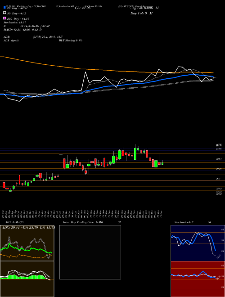Click the 'CL: 41.95' closing price text
This screenshot has height=297, width=225.
[83, 8]
